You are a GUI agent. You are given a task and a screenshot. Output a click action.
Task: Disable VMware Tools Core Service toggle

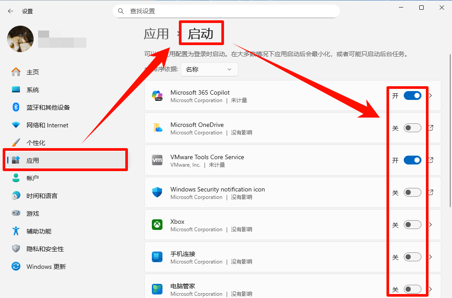(412, 160)
